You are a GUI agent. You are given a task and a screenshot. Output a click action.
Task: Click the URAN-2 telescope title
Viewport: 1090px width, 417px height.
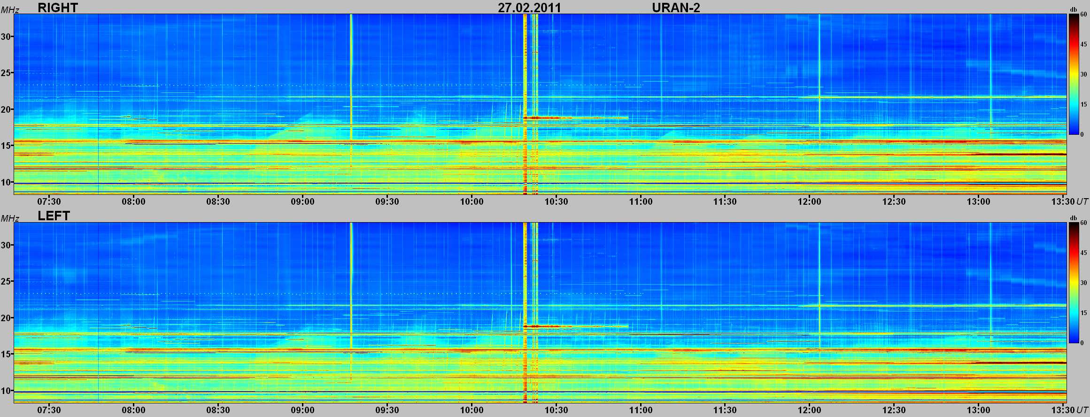tap(676, 8)
